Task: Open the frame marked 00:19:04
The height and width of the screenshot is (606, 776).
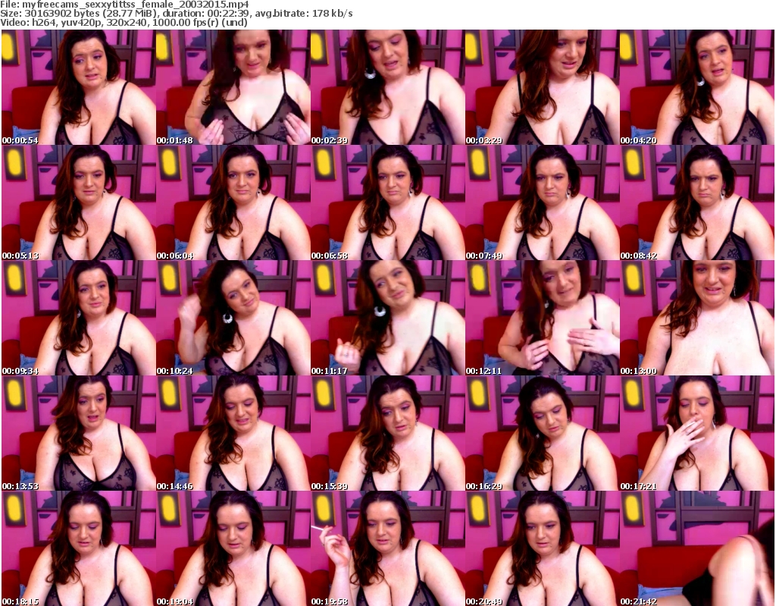Action: pos(233,548)
